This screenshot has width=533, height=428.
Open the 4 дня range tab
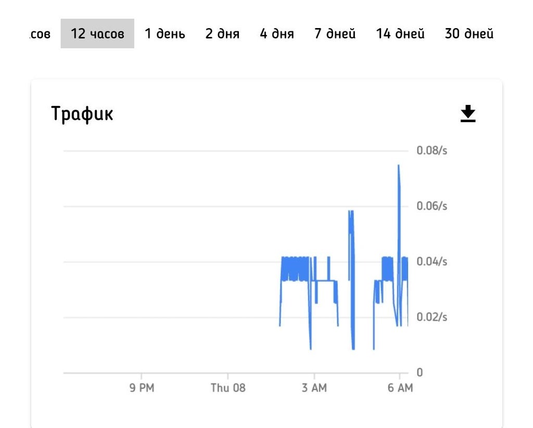pyautogui.click(x=277, y=34)
